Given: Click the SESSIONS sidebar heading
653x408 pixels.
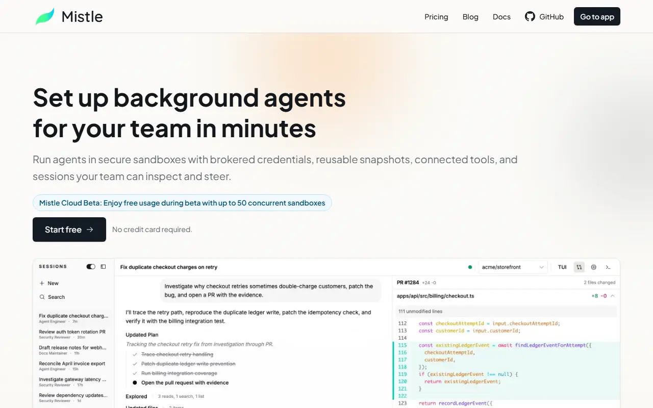Looking at the screenshot, I should [x=53, y=266].
